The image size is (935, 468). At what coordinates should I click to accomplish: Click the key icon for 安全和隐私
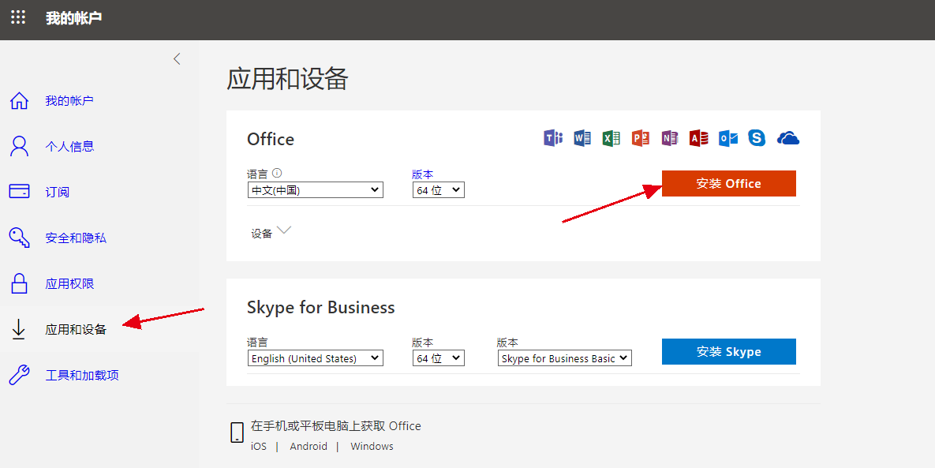coord(19,238)
